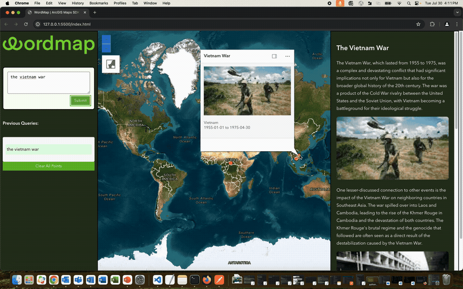Image resolution: width=463 pixels, height=289 pixels.
Task: Open Chrome's three-dot menu
Action: click(457, 24)
